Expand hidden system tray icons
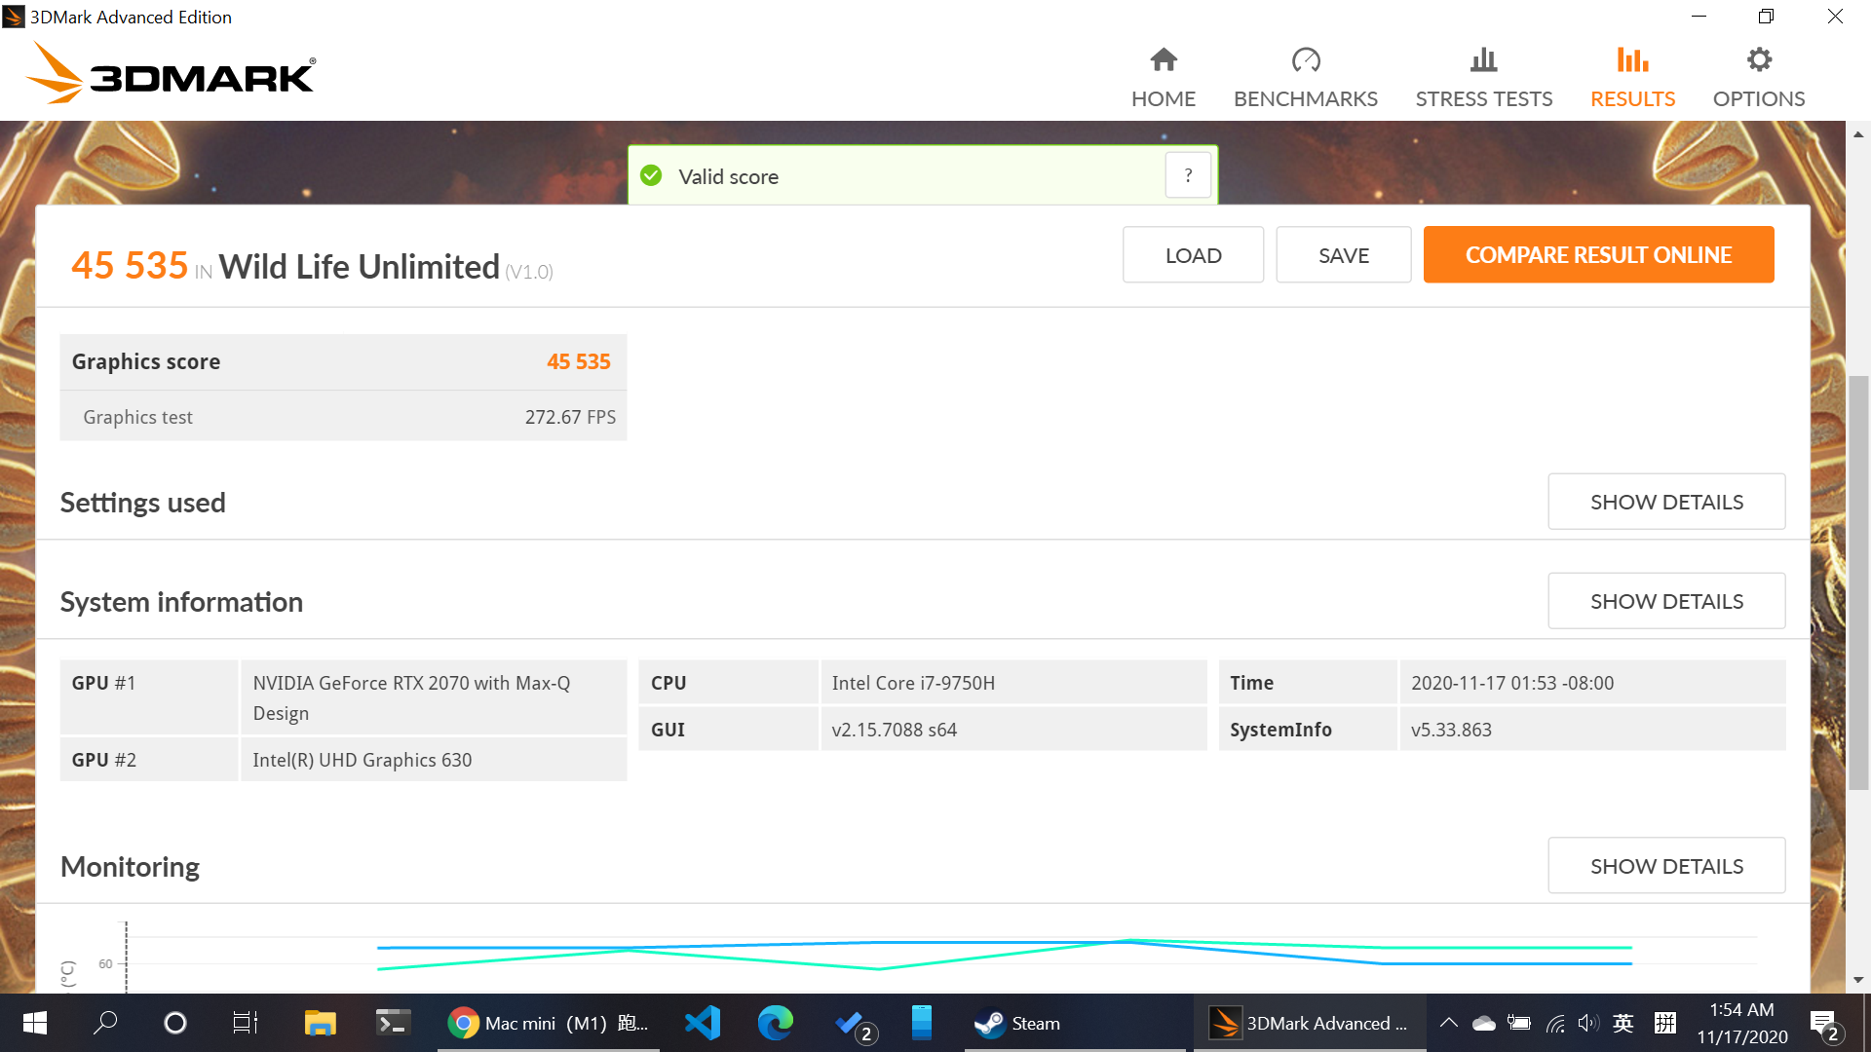This screenshot has width=1871, height=1052. (x=1448, y=1023)
